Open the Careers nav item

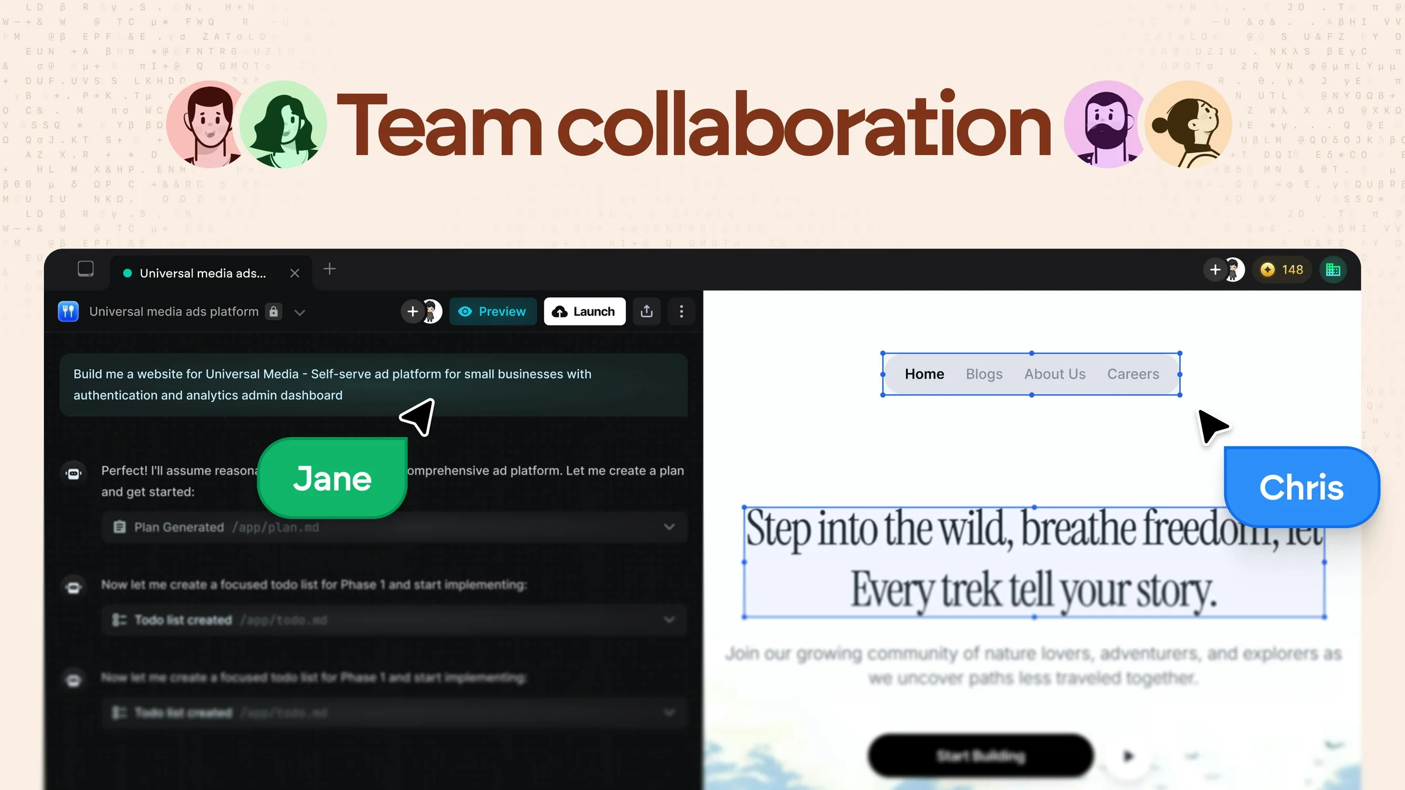(1133, 374)
